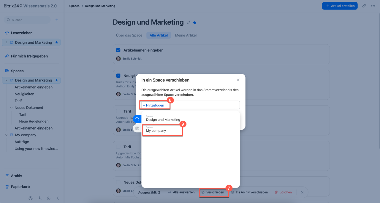Check the first Tarif article checkbox

(x=118, y=111)
